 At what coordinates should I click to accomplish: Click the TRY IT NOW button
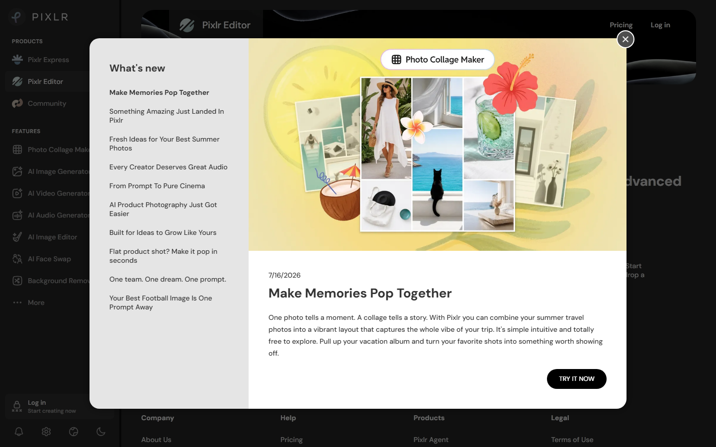pos(577,379)
